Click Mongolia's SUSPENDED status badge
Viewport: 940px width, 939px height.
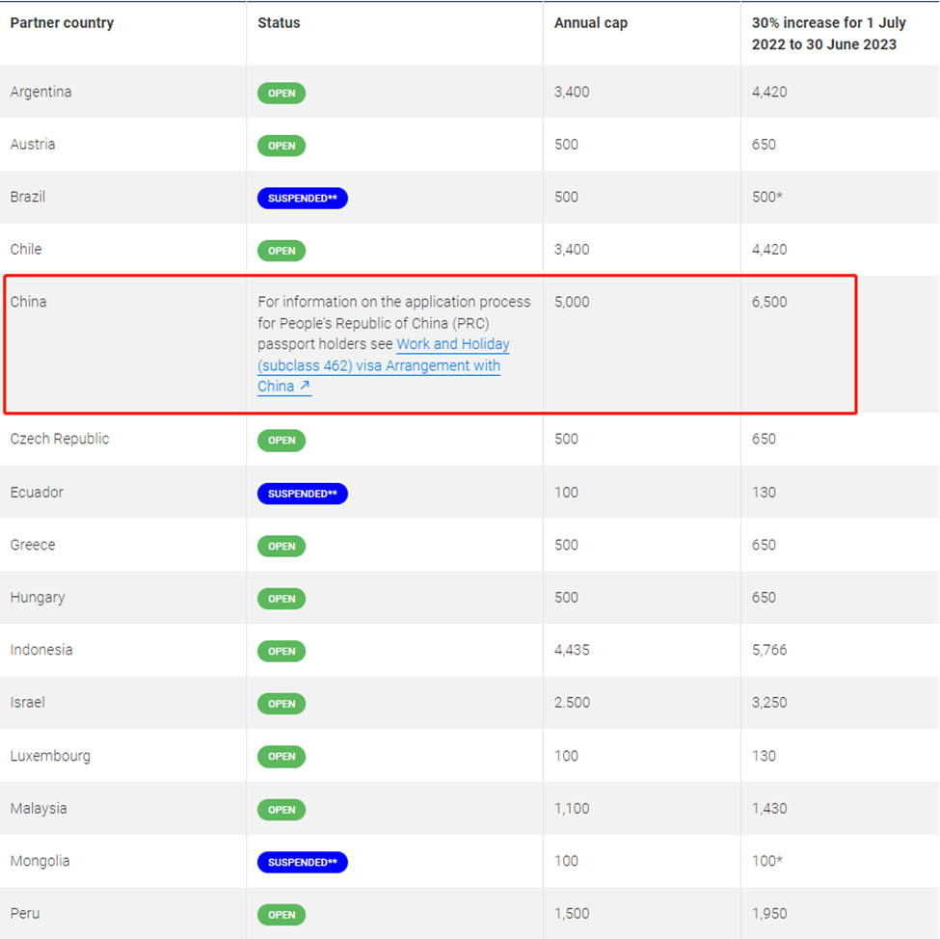point(302,862)
